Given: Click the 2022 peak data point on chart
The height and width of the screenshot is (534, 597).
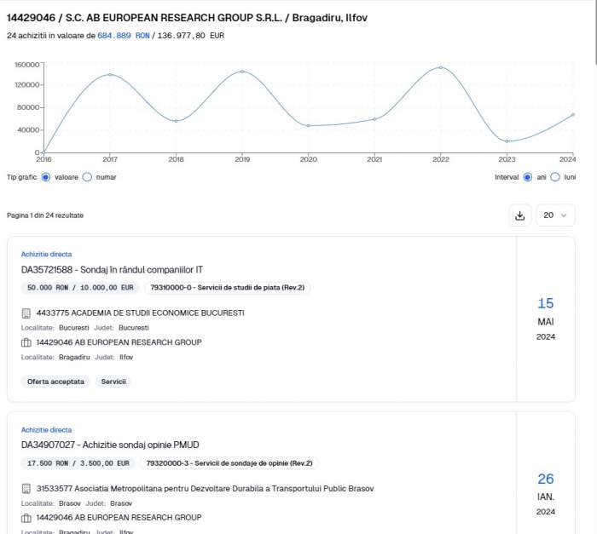Looking at the screenshot, I should point(441,67).
